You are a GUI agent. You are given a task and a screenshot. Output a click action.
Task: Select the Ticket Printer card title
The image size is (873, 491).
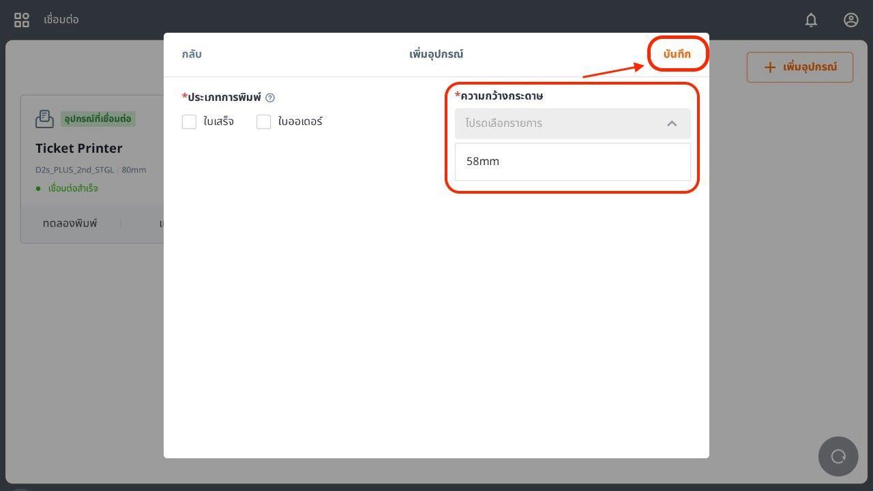[79, 148]
